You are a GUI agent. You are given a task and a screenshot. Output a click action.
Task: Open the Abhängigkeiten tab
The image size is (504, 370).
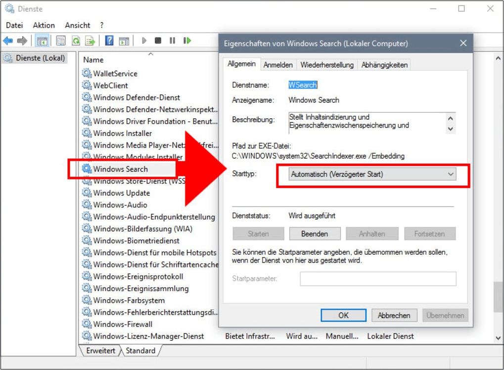click(385, 64)
